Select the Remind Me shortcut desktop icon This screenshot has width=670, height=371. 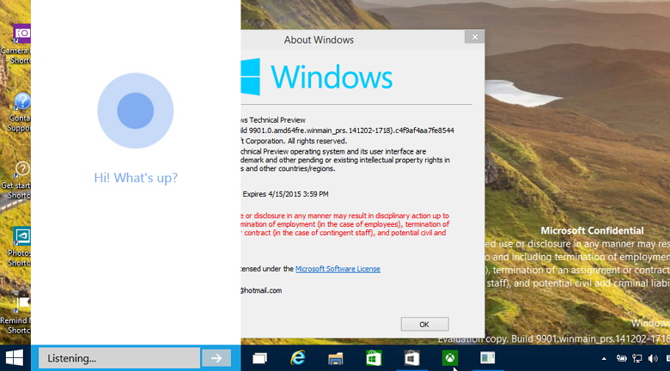click(17, 315)
